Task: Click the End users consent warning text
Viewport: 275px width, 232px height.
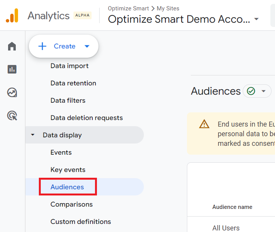Action: coord(246,134)
